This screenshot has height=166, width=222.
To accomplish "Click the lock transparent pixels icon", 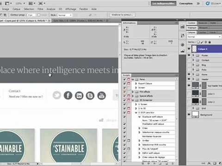I will (x=198, y=42).
